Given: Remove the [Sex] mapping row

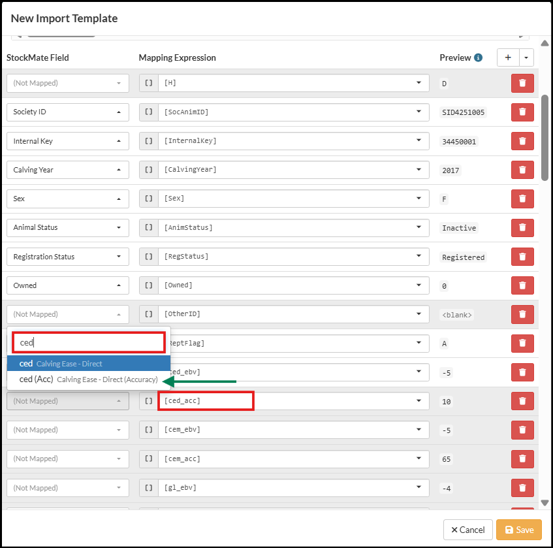Looking at the screenshot, I should 522,199.
